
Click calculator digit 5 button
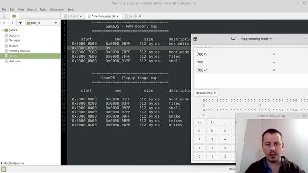coord(212,148)
